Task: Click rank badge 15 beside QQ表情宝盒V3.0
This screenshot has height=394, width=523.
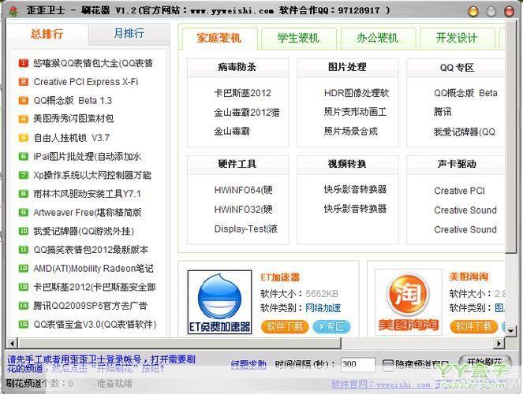Action: [x=24, y=324]
